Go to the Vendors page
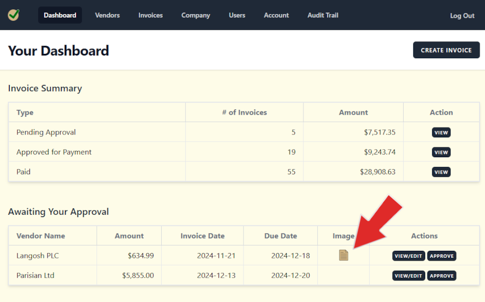This screenshot has height=302, width=485. (x=107, y=15)
